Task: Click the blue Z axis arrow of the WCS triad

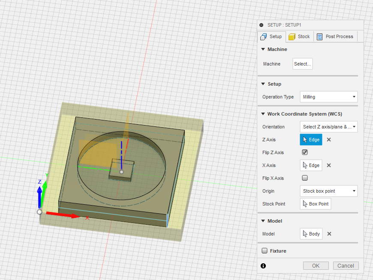Action: point(39,196)
